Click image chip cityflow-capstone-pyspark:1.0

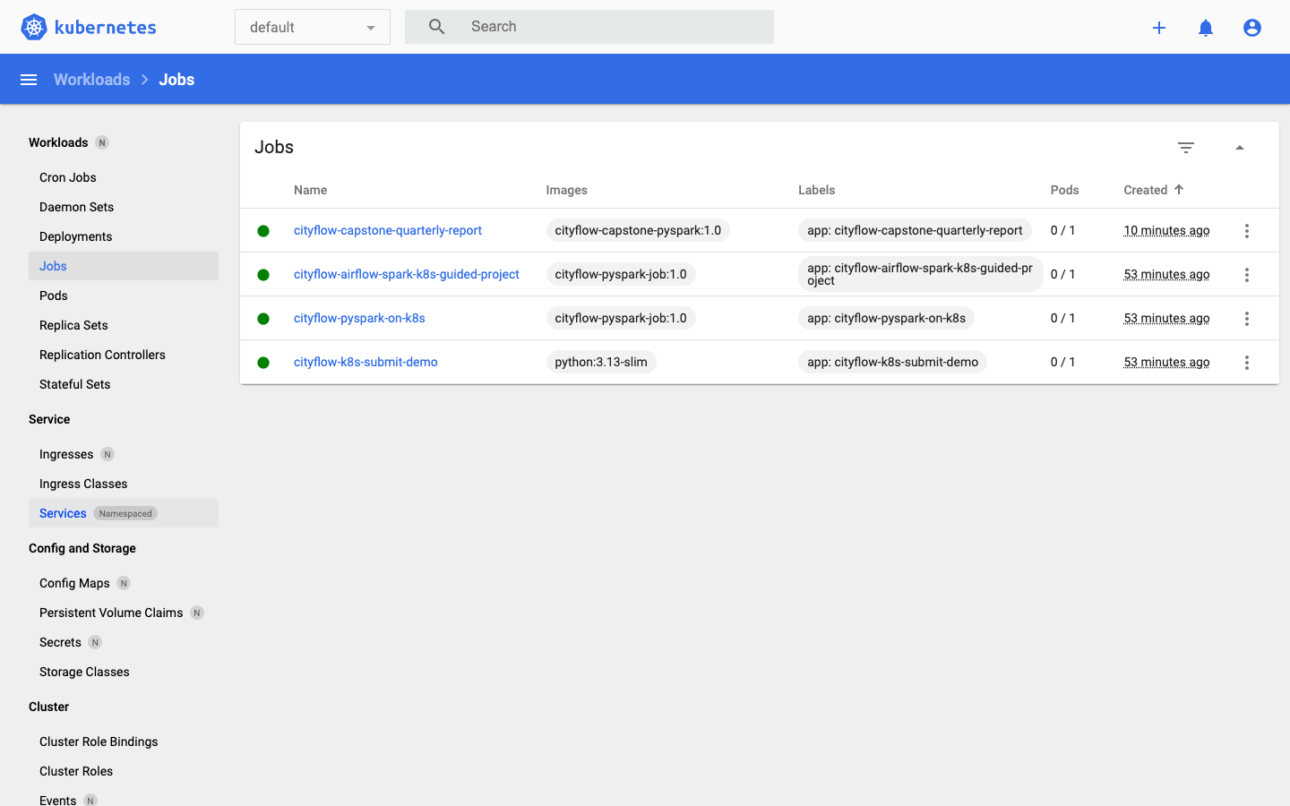pos(638,230)
